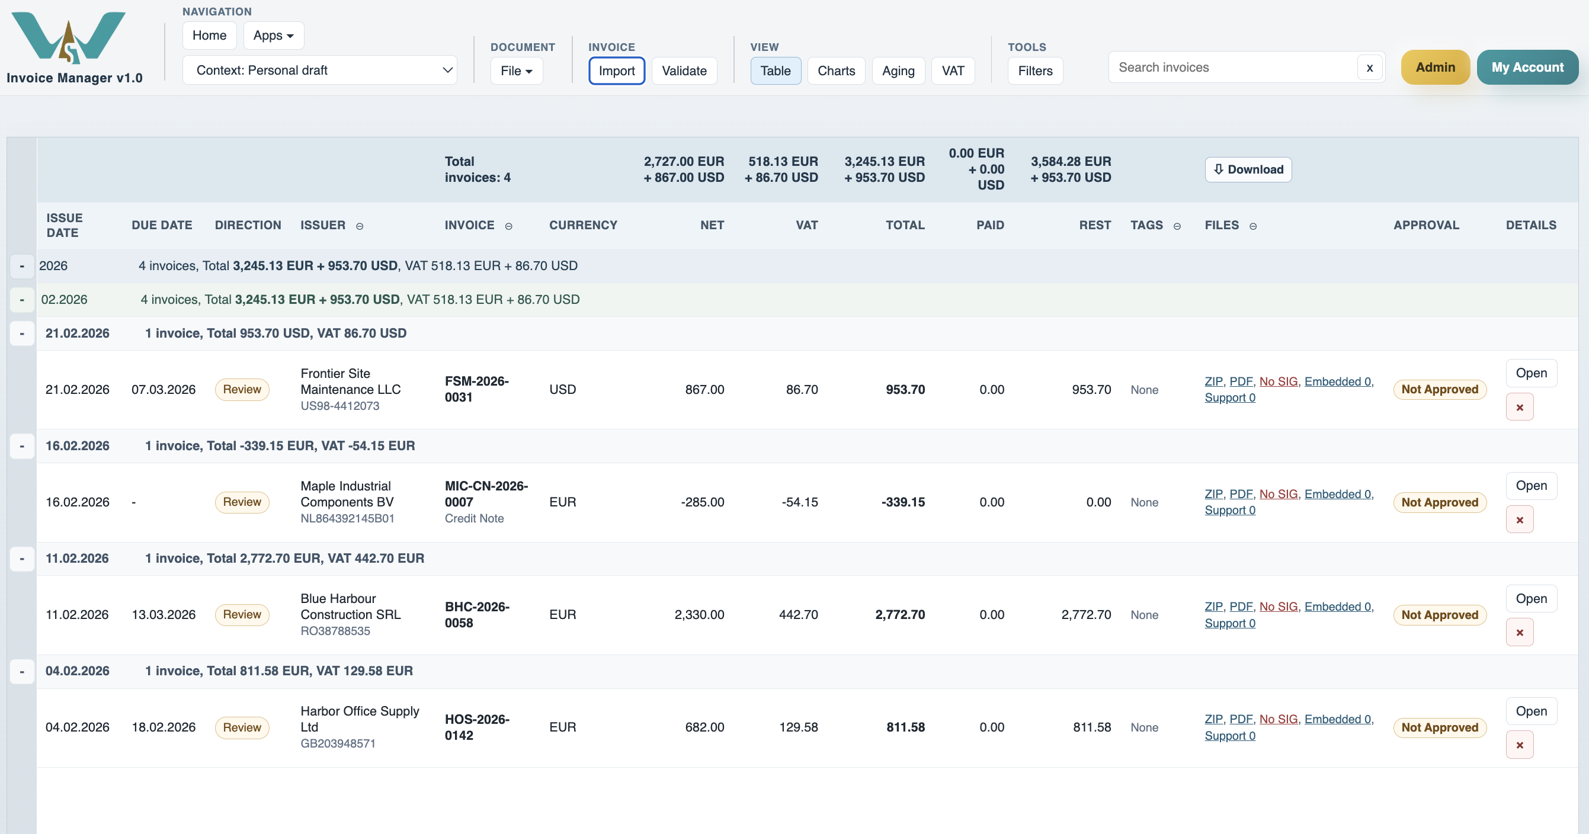
Task: Click the filter icon next to ISSUER column
Action: point(360,226)
